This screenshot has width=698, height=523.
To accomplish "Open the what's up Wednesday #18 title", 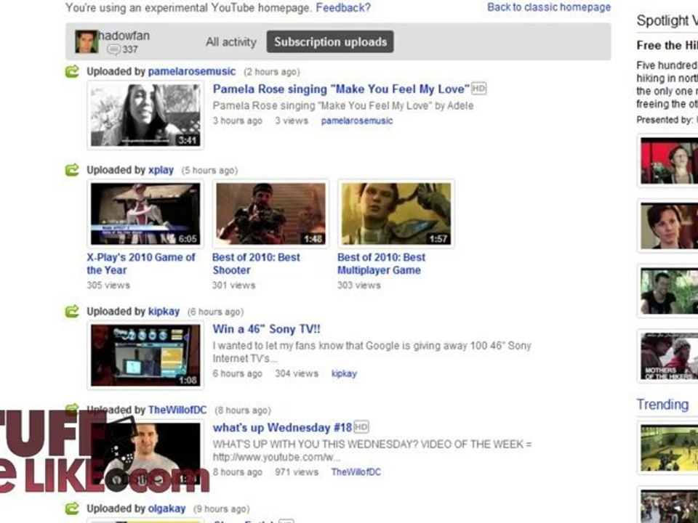I will pyautogui.click(x=282, y=427).
